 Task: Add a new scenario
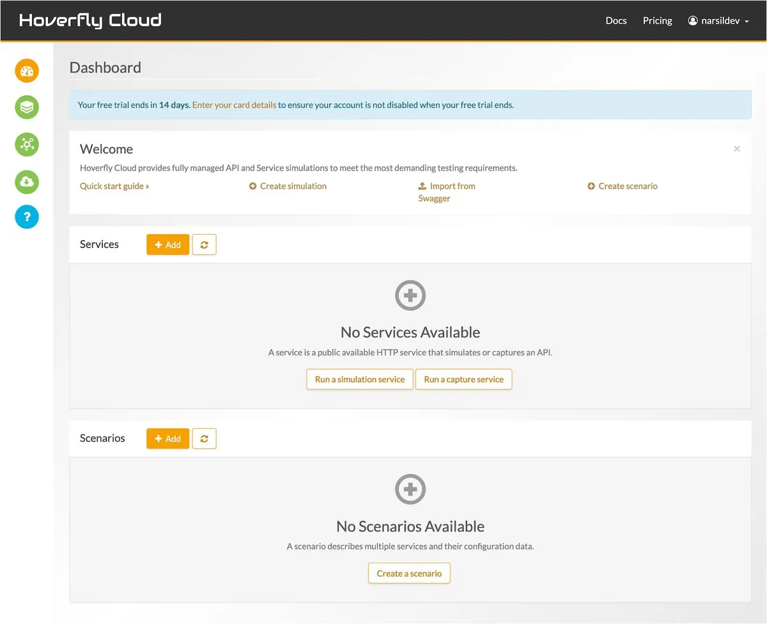pyautogui.click(x=167, y=439)
